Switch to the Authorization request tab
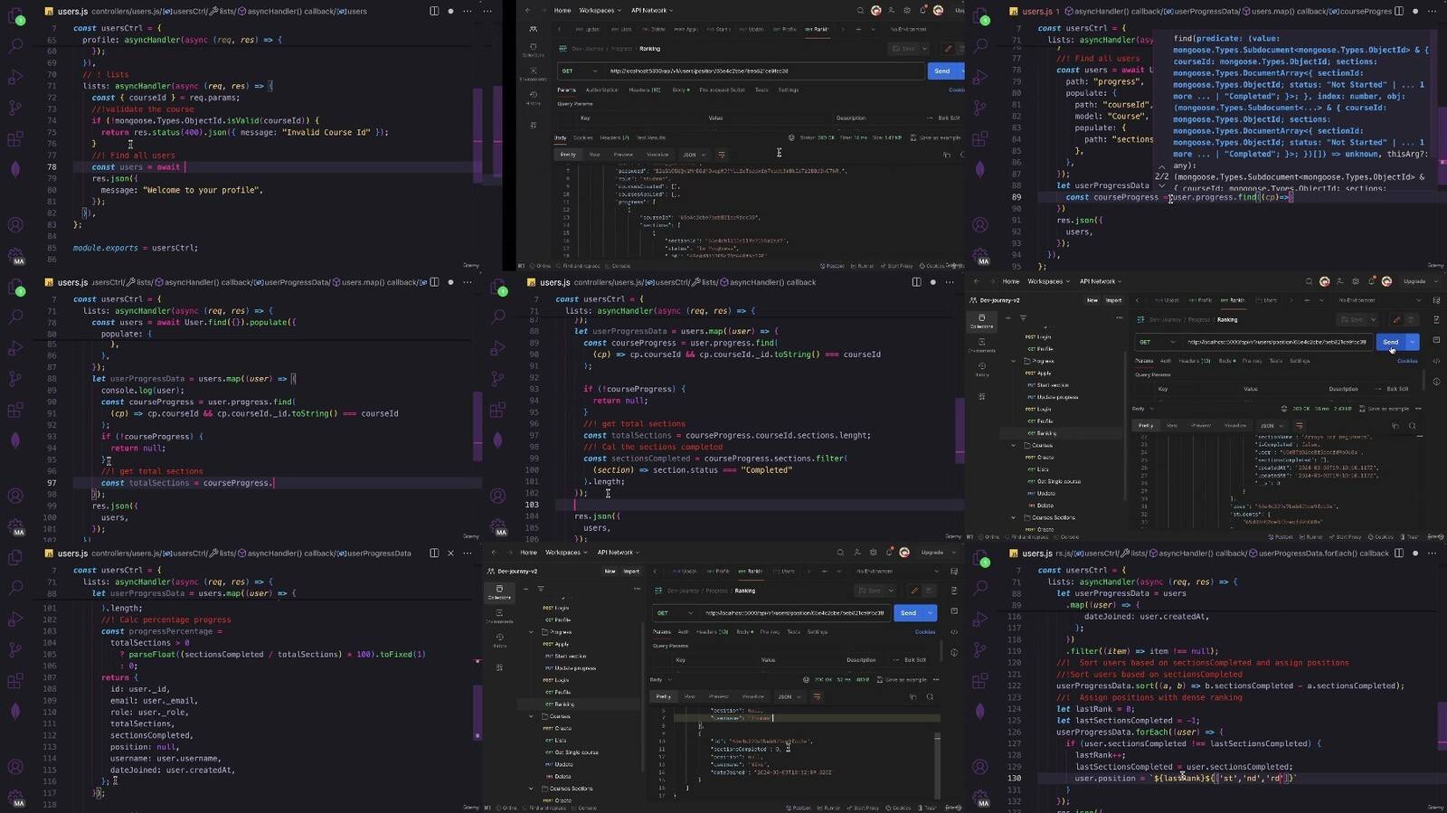 [601, 90]
